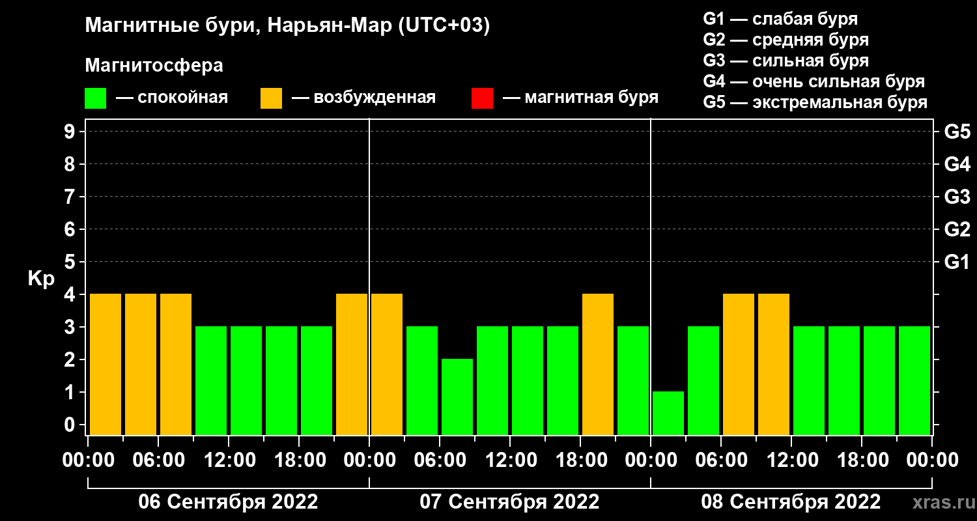Select the 00:00–03:00 orange bar on 07 Сентября
The image size is (977, 521).
coord(387,364)
